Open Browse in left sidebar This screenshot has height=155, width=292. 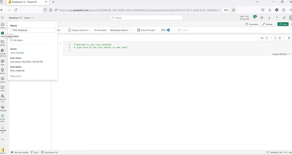coord(2,43)
